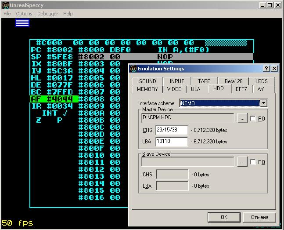The height and width of the screenshot is (230, 284).
Task: Open the Debugger menu
Action: click(x=47, y=14)
